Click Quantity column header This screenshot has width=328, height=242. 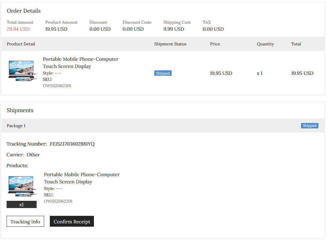(265, 44)
